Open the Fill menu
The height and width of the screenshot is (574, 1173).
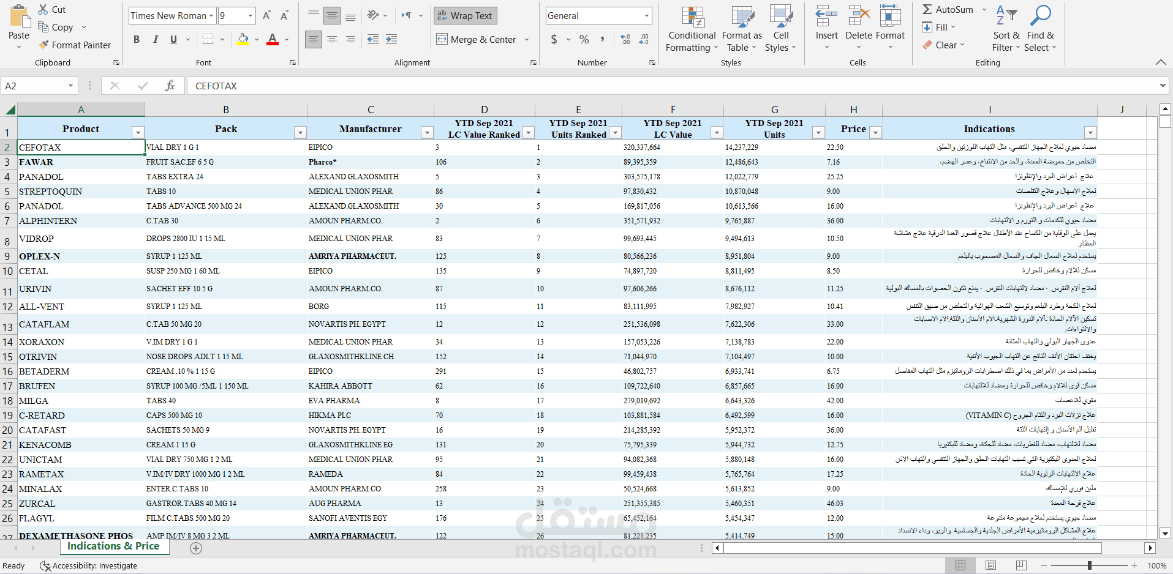point(939,28)
